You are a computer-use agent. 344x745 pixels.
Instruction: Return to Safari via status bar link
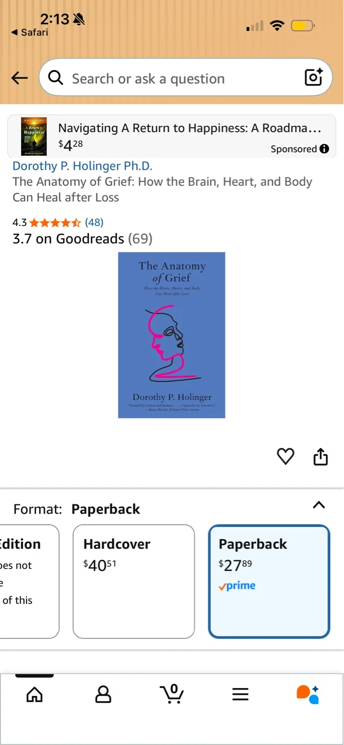point(29,32)
